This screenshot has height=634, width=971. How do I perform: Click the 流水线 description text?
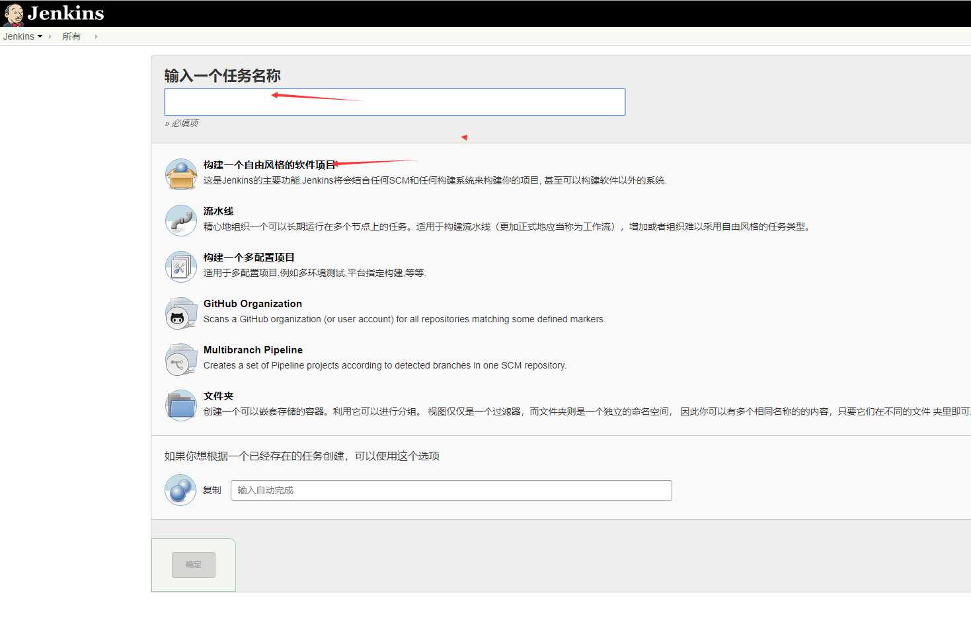tap(508, 227)
